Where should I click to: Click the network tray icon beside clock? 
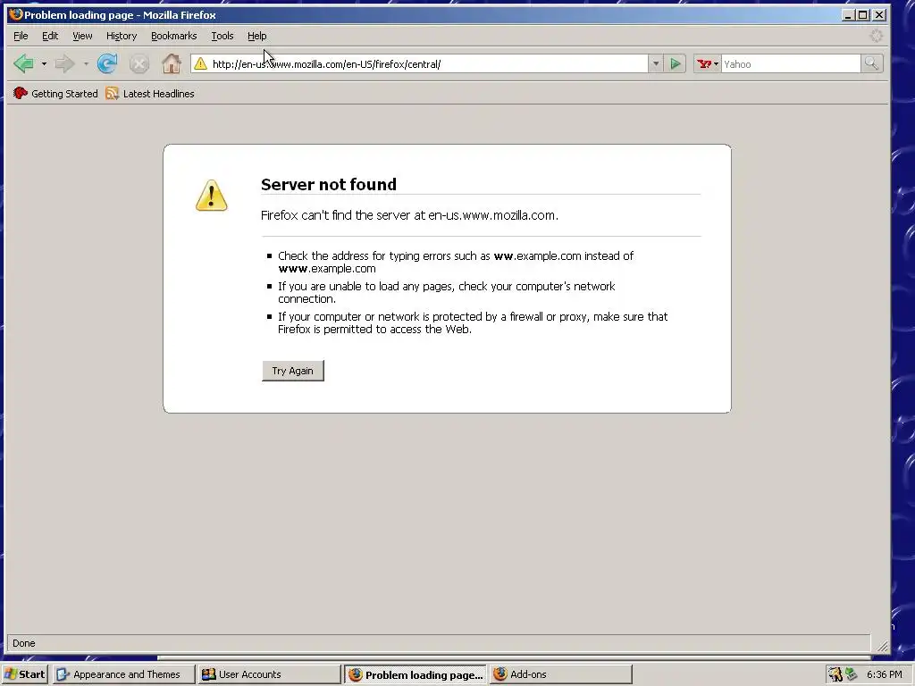click(x=852, y=674)
